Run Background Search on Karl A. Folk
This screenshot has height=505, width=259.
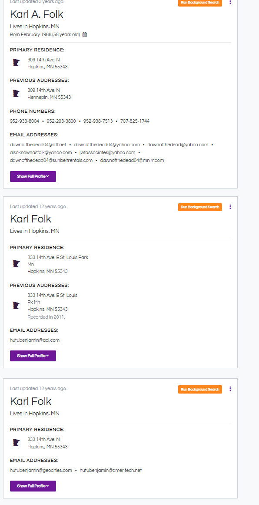tap(200, 3)
